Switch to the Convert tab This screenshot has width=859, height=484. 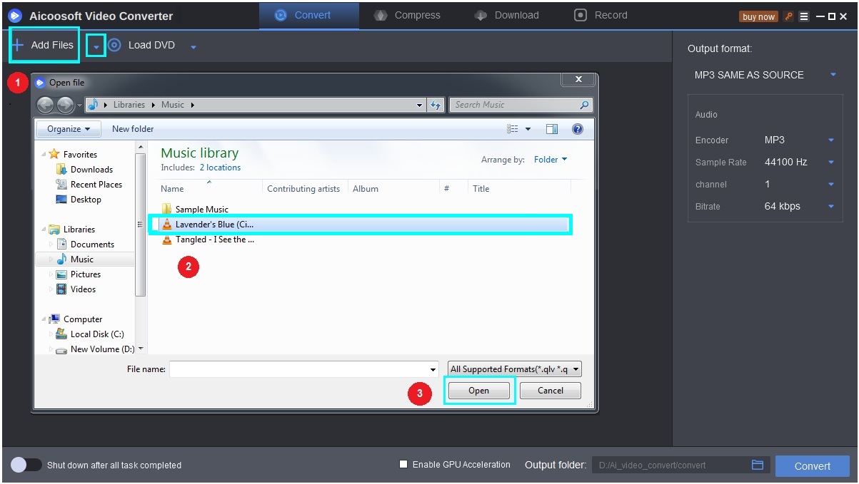(308, 15)
